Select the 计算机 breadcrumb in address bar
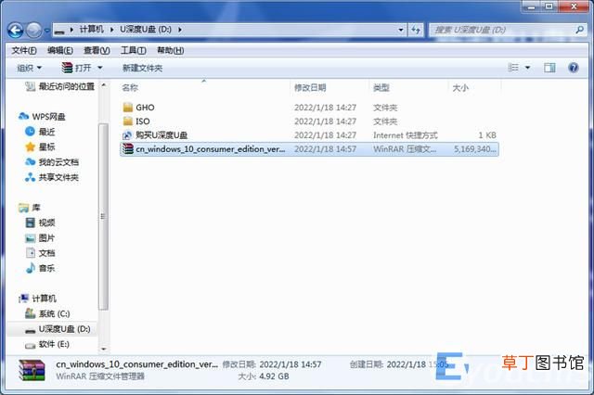This screenshot has height=395, width=594. pos(91,30)
